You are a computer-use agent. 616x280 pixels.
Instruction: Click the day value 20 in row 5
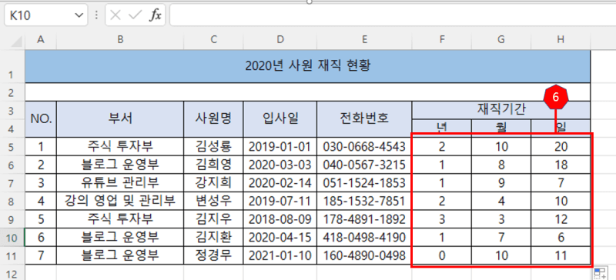point(561,146)
